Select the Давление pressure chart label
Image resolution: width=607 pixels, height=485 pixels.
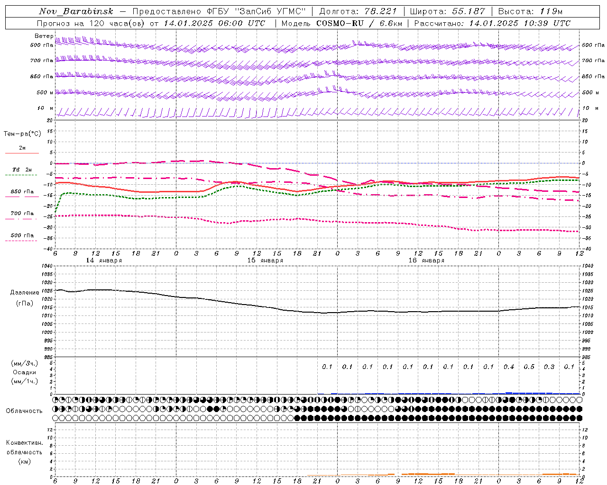[x=25, y=293]
